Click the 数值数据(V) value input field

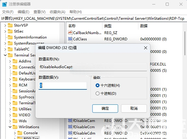point(63,86)
